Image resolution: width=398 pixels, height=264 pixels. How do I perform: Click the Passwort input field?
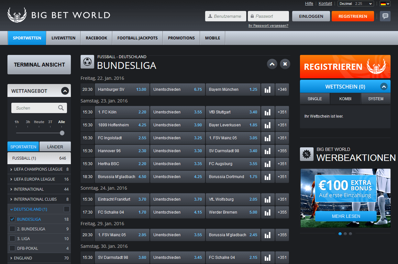point(268,16)
